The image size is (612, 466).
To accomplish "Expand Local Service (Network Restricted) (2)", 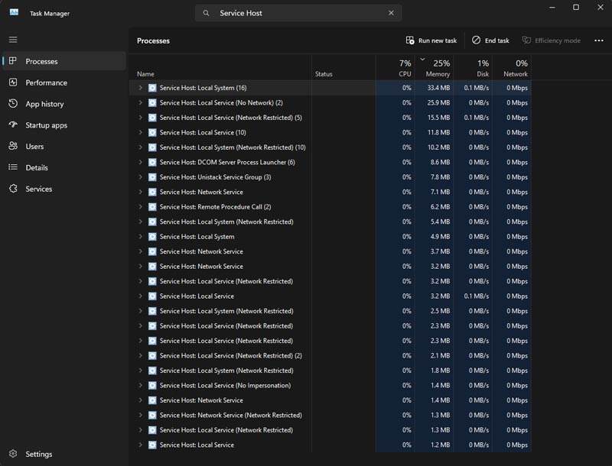I will (x=140, y=356).
